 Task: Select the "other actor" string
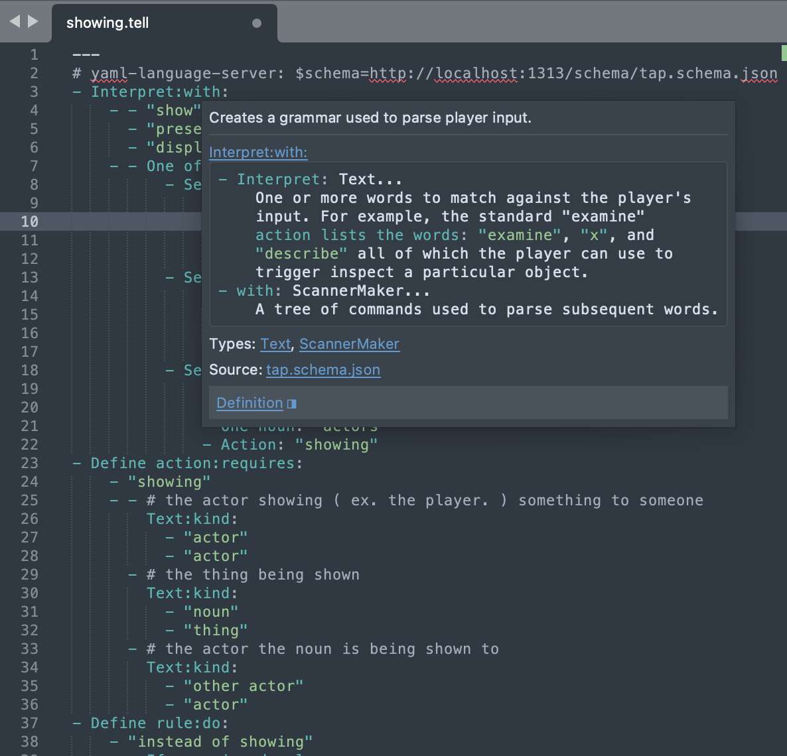click(243, 686)
